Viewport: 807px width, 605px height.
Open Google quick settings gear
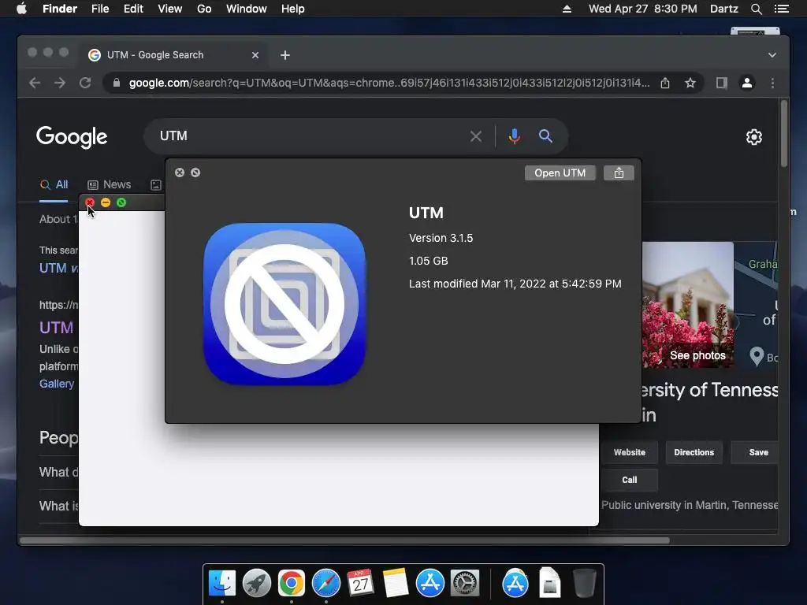(754, 137)
